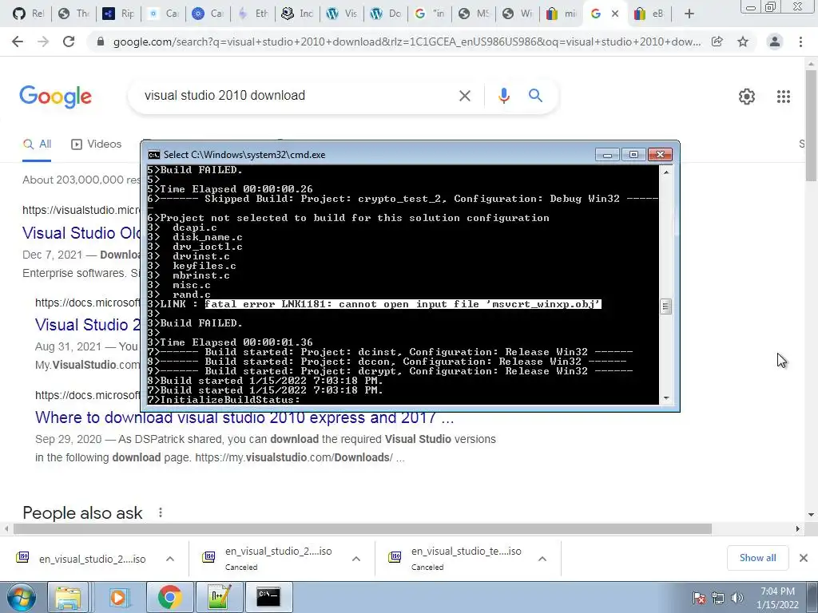Close the active Google tab

[x=615, y=14]
